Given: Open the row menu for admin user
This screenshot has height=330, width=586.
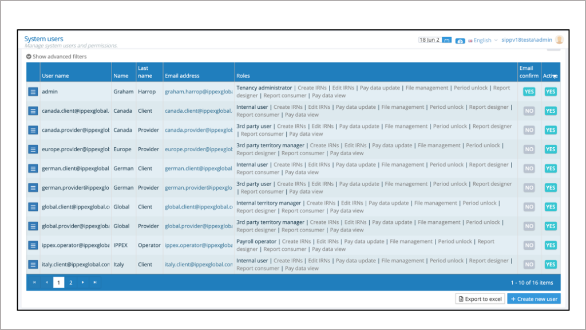Looking at the screenshot, I should click(33, 92).
